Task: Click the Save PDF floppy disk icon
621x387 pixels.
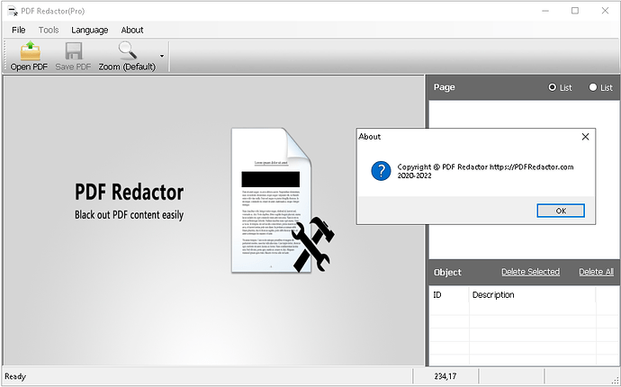Action: pos(73,51)
